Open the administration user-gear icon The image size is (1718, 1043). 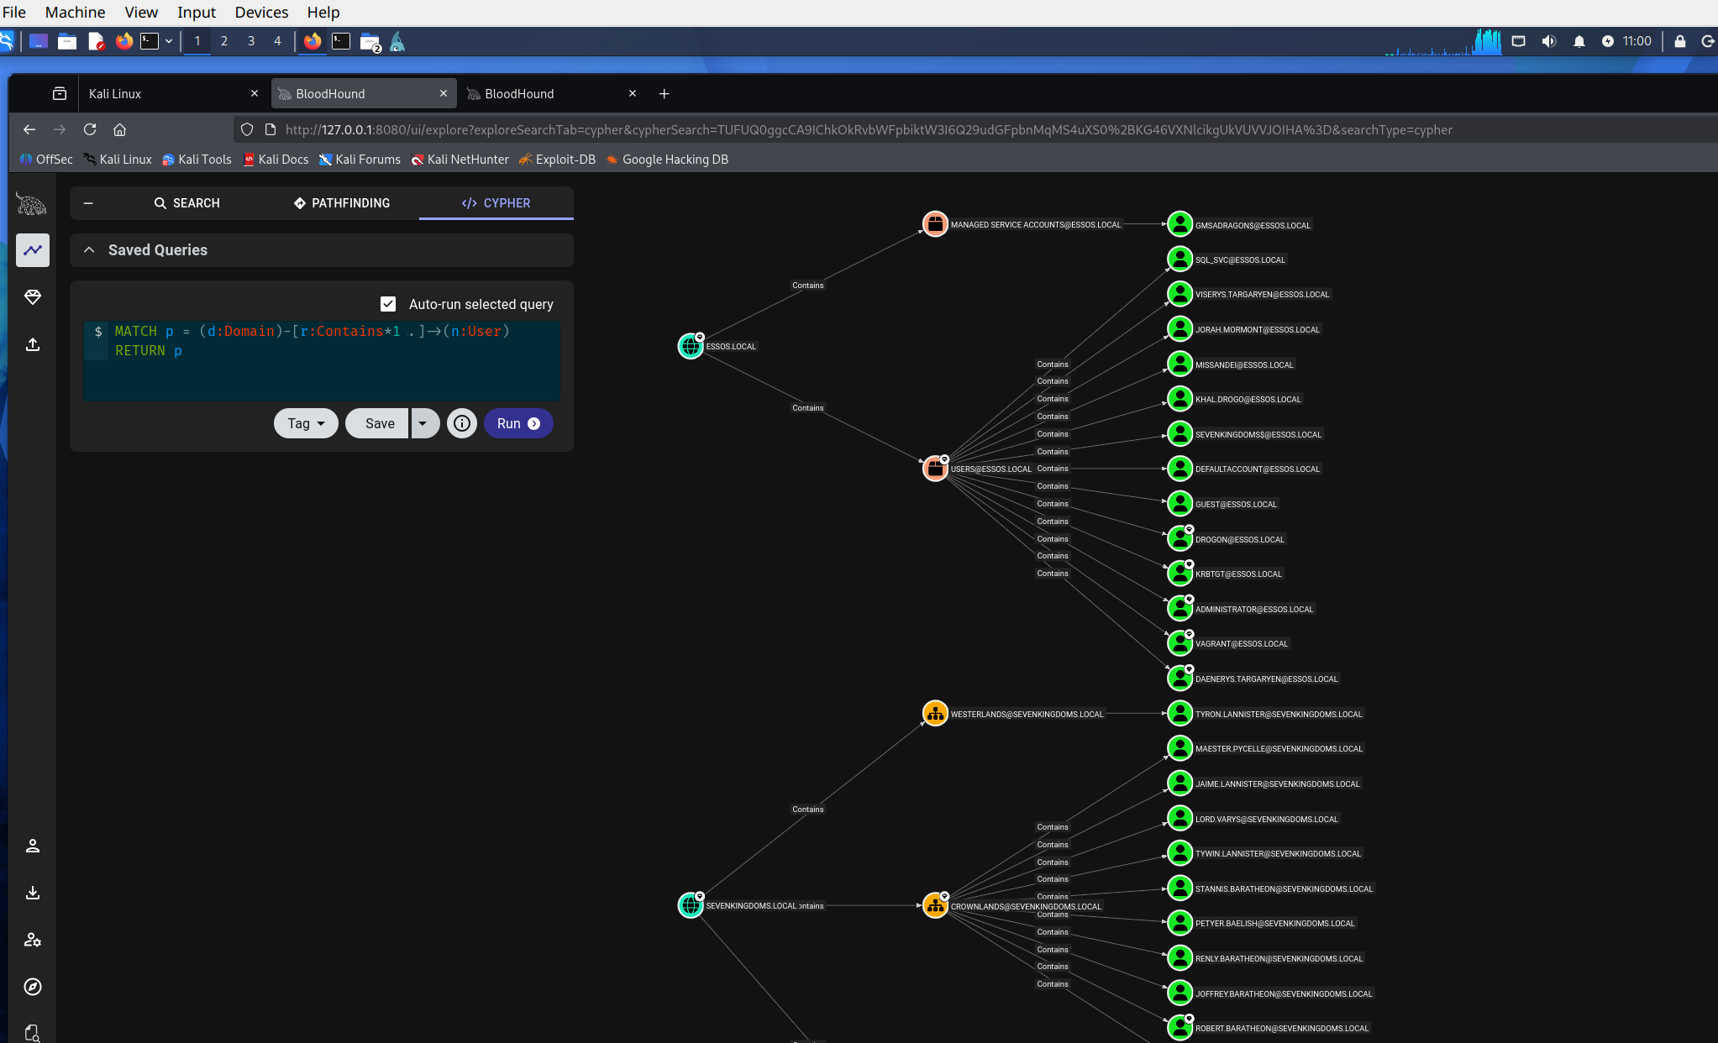coord(33,940)
